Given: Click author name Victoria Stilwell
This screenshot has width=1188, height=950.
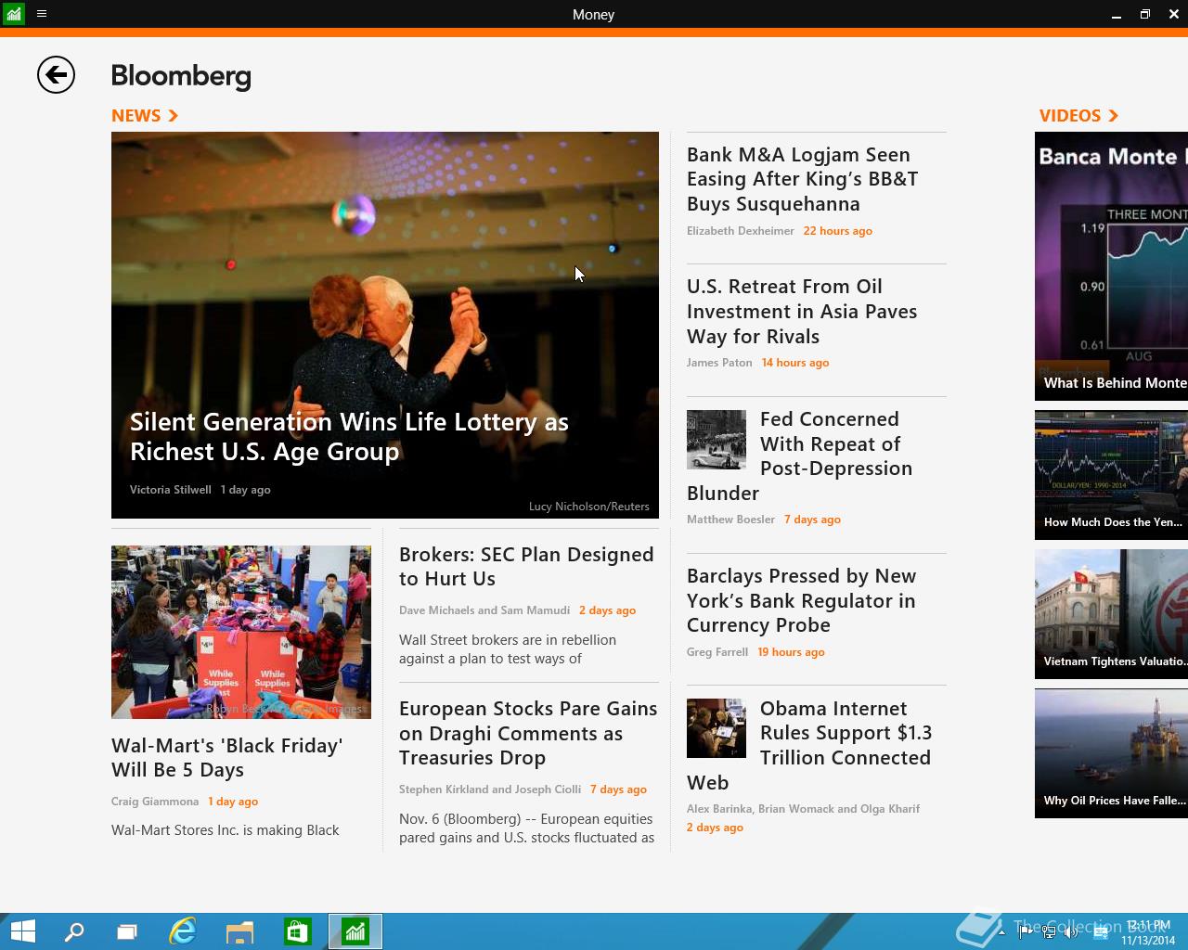Looking at the screenshot, I should point(171,490).
